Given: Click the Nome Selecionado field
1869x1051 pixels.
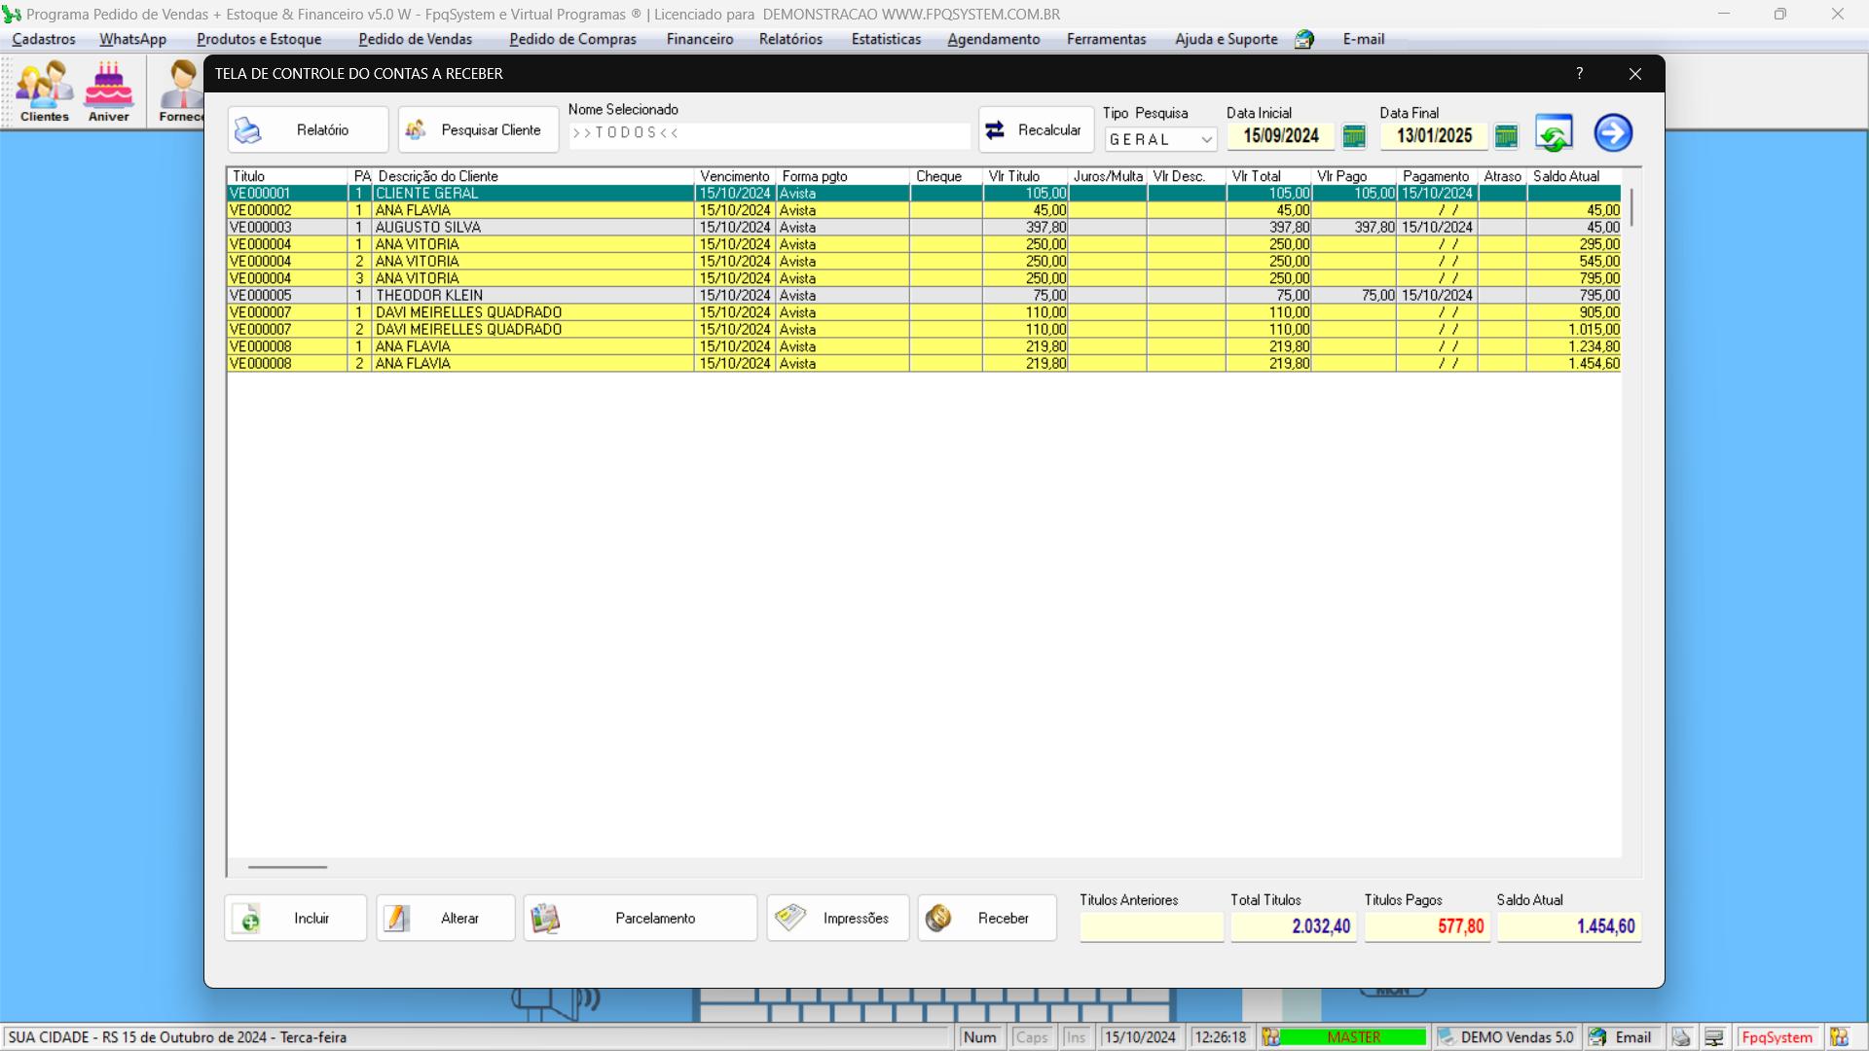Looking at the screenshot, I should pos(769,133).
